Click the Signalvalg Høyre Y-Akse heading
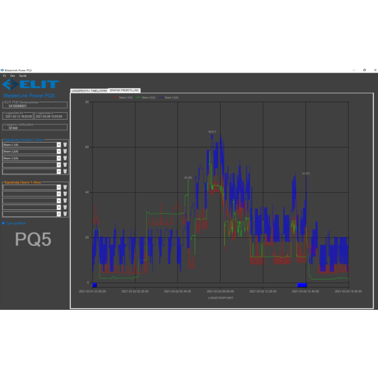Viewport: 378px width, 378px height. tap(22, 182)
